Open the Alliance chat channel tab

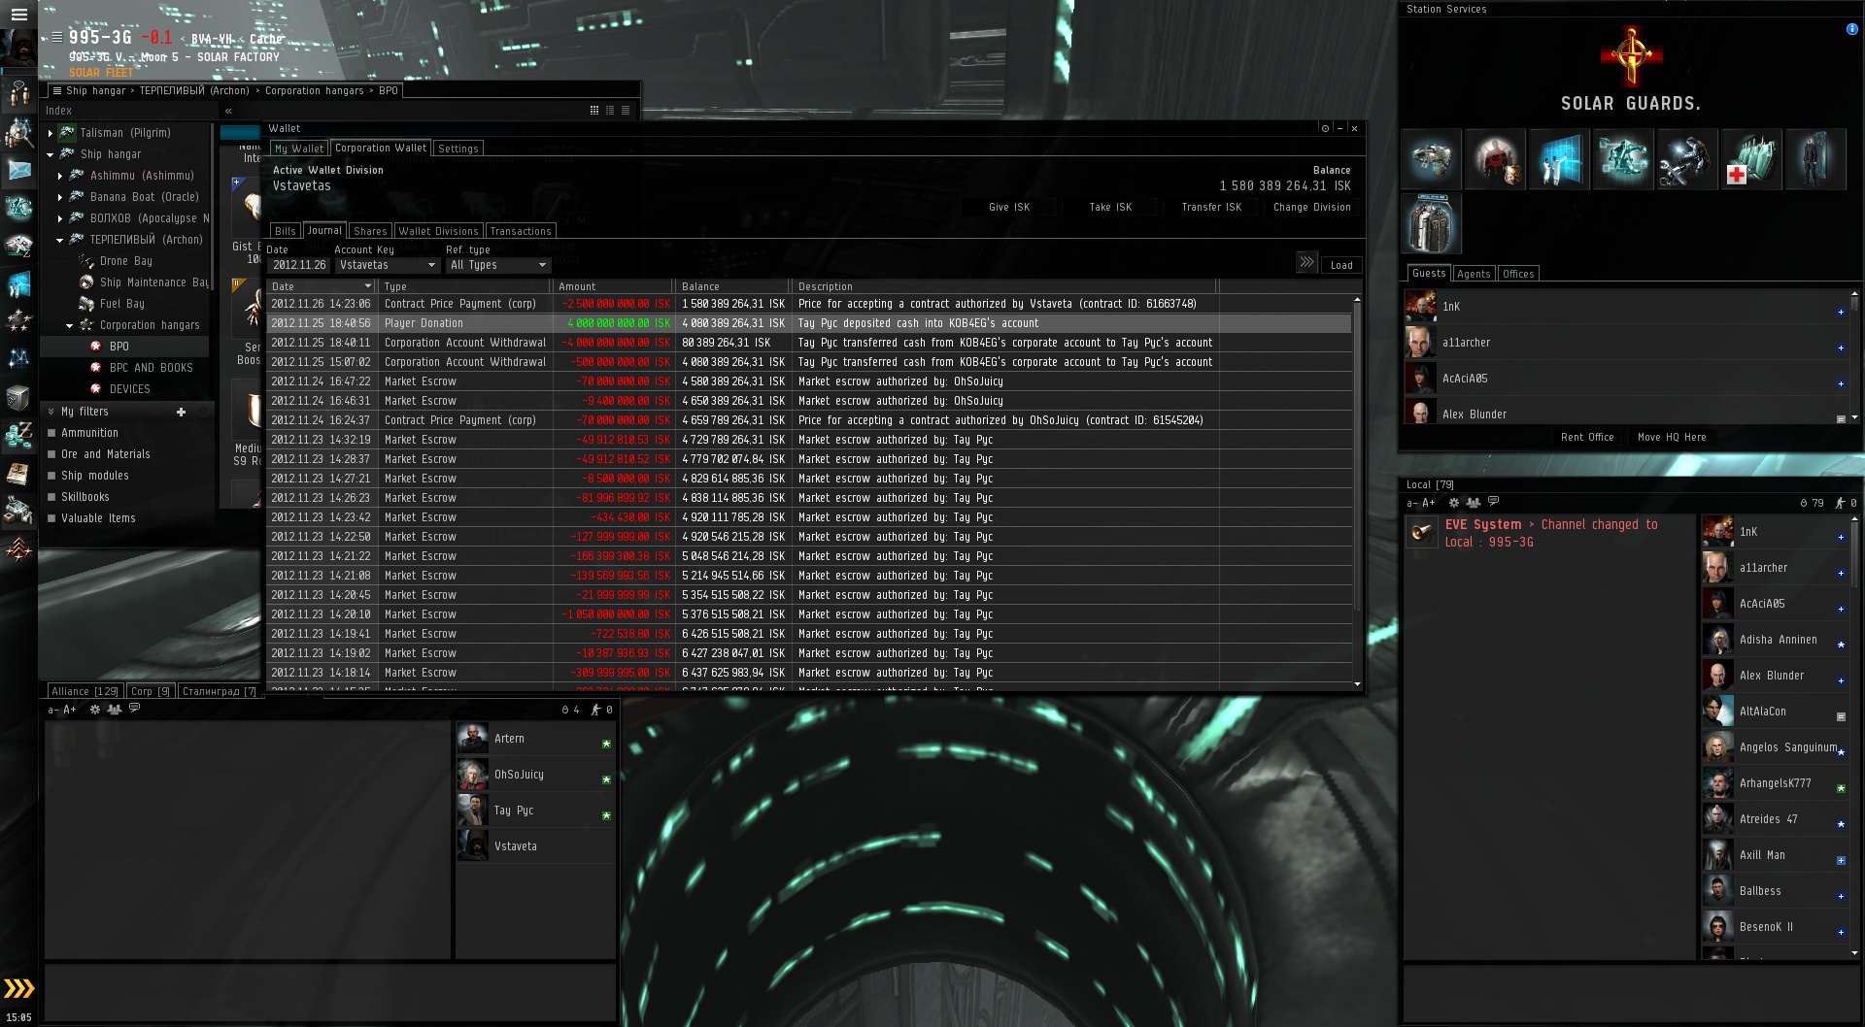(x=85, y=691)
